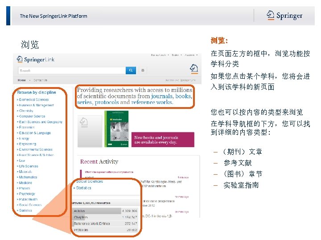Select Social Sciences in discipline list

click(30, 205)
